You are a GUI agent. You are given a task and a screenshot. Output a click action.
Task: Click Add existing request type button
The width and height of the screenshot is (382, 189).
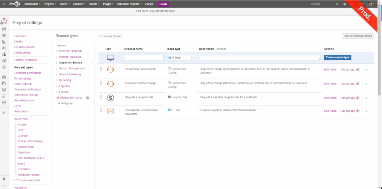[x=358, y=36]
